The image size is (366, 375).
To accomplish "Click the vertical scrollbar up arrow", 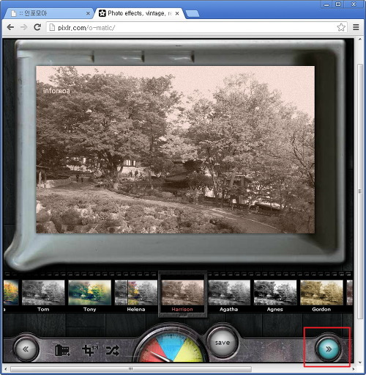I will tap(360, 39).
